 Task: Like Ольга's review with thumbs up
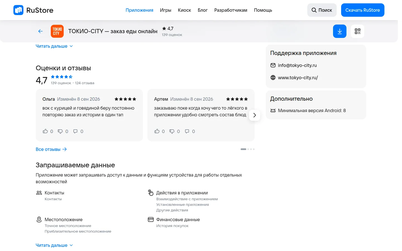(x=45, y=131)
